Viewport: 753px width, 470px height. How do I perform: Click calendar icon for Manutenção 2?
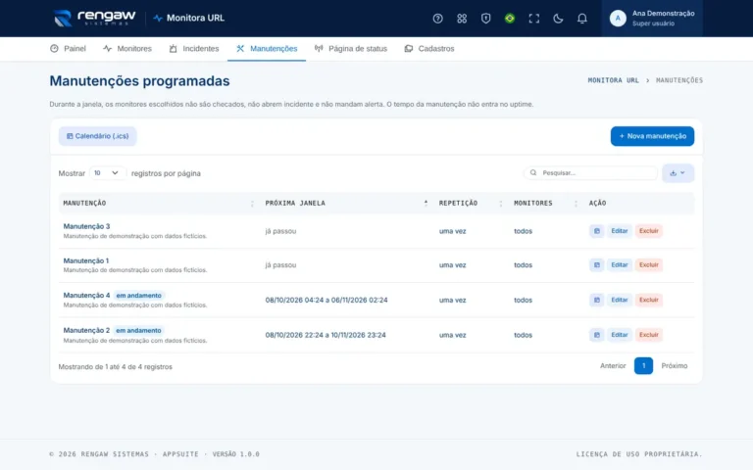click(x=596, y=335)
